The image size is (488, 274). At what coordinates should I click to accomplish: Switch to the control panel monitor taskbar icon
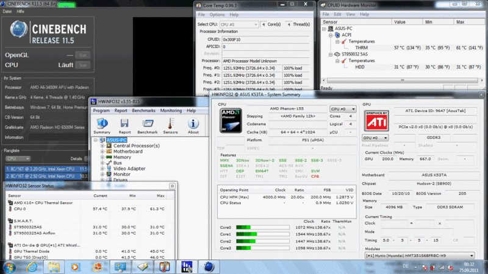(x=120, y=267)
